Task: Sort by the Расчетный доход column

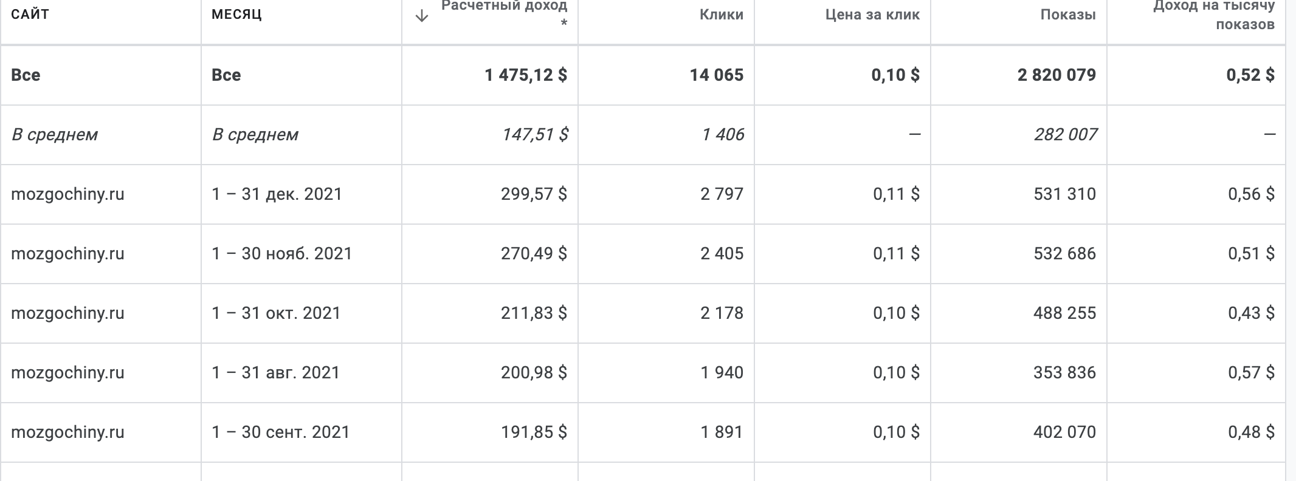Action: coord(504,7)
